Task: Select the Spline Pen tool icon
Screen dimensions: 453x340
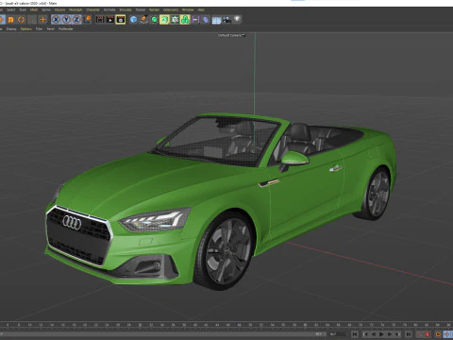Action: [143, 20]
